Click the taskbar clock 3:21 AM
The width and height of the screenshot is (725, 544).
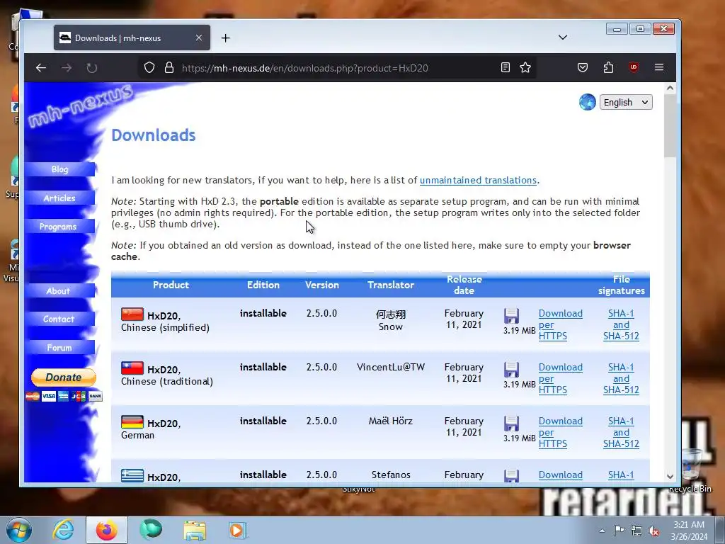coord(689,525)
